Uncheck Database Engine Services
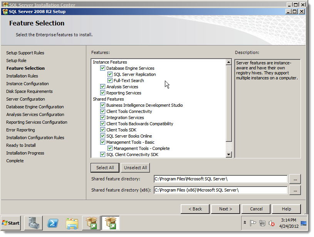Viewport: 314px width, 237px height. coord(102,68)
